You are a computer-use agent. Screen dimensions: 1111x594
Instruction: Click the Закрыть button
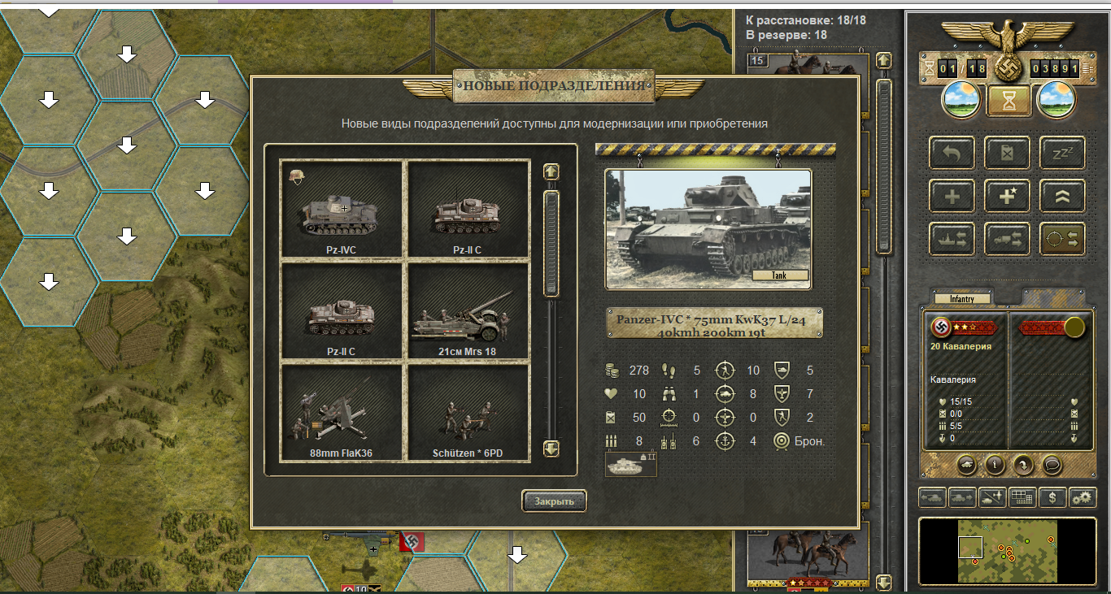click(554, 501)
